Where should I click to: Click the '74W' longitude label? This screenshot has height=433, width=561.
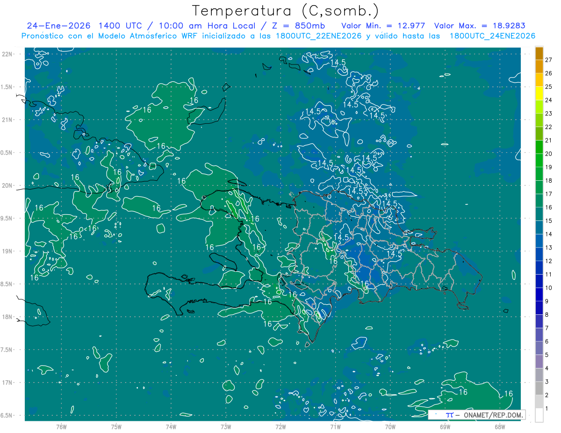click(x=171, y=427)
